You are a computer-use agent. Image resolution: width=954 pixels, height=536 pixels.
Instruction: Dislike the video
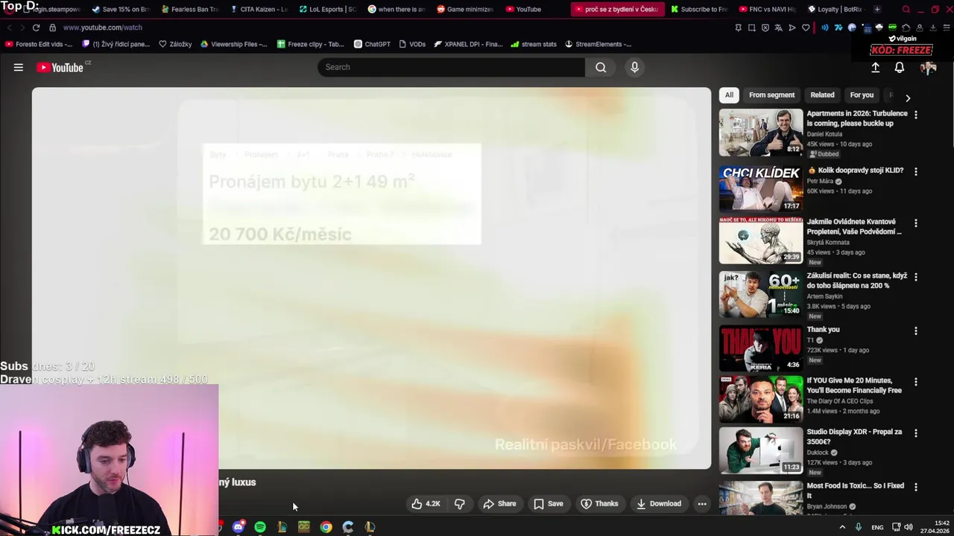[x=460, y=504]
